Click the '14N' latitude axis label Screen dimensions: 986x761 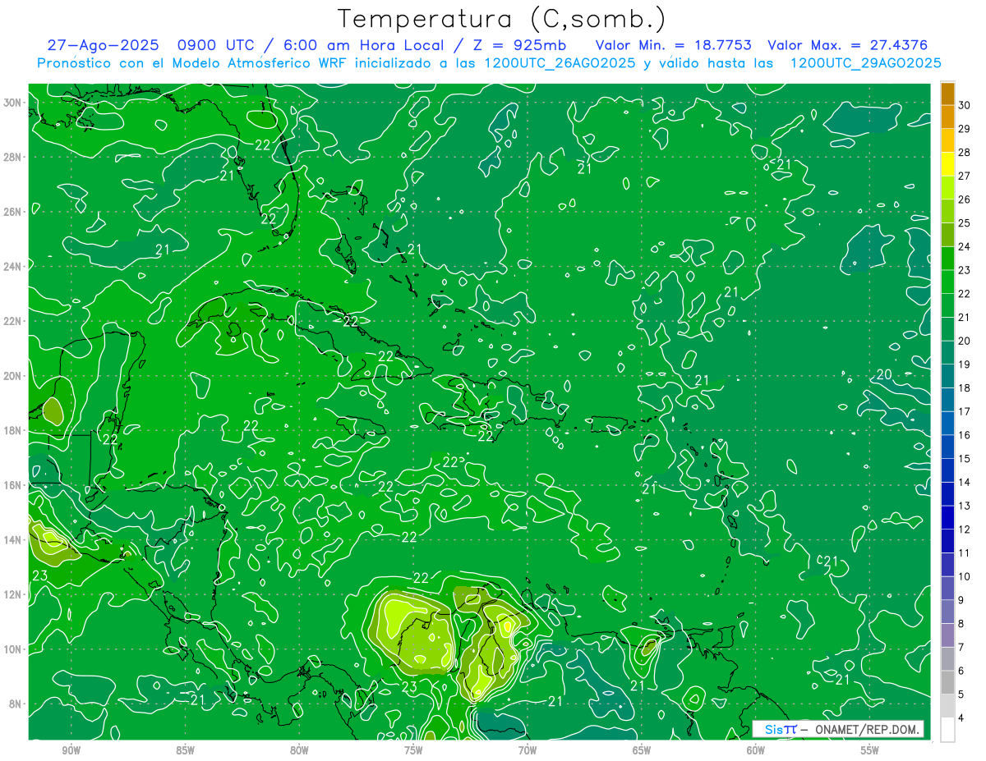pyautogui.click(x=13, y=540)
